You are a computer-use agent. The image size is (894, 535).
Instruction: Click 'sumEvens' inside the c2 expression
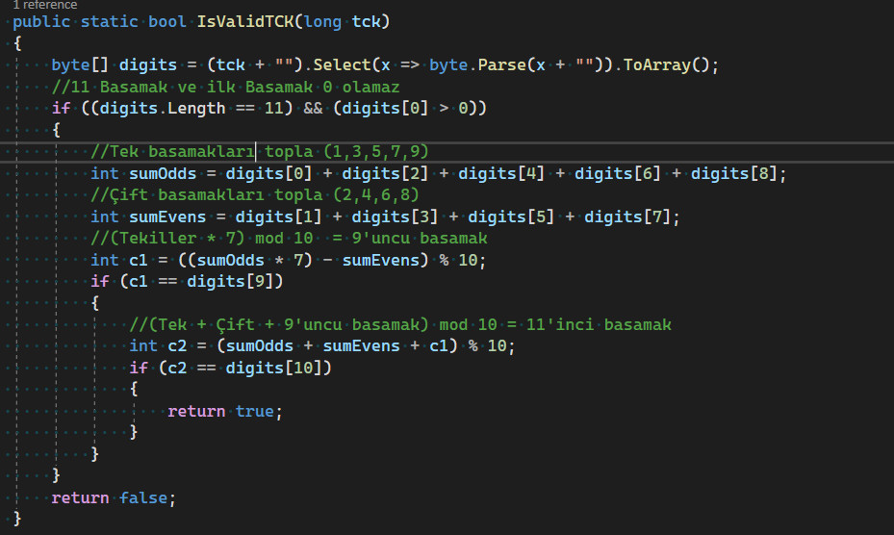point(362,346)
